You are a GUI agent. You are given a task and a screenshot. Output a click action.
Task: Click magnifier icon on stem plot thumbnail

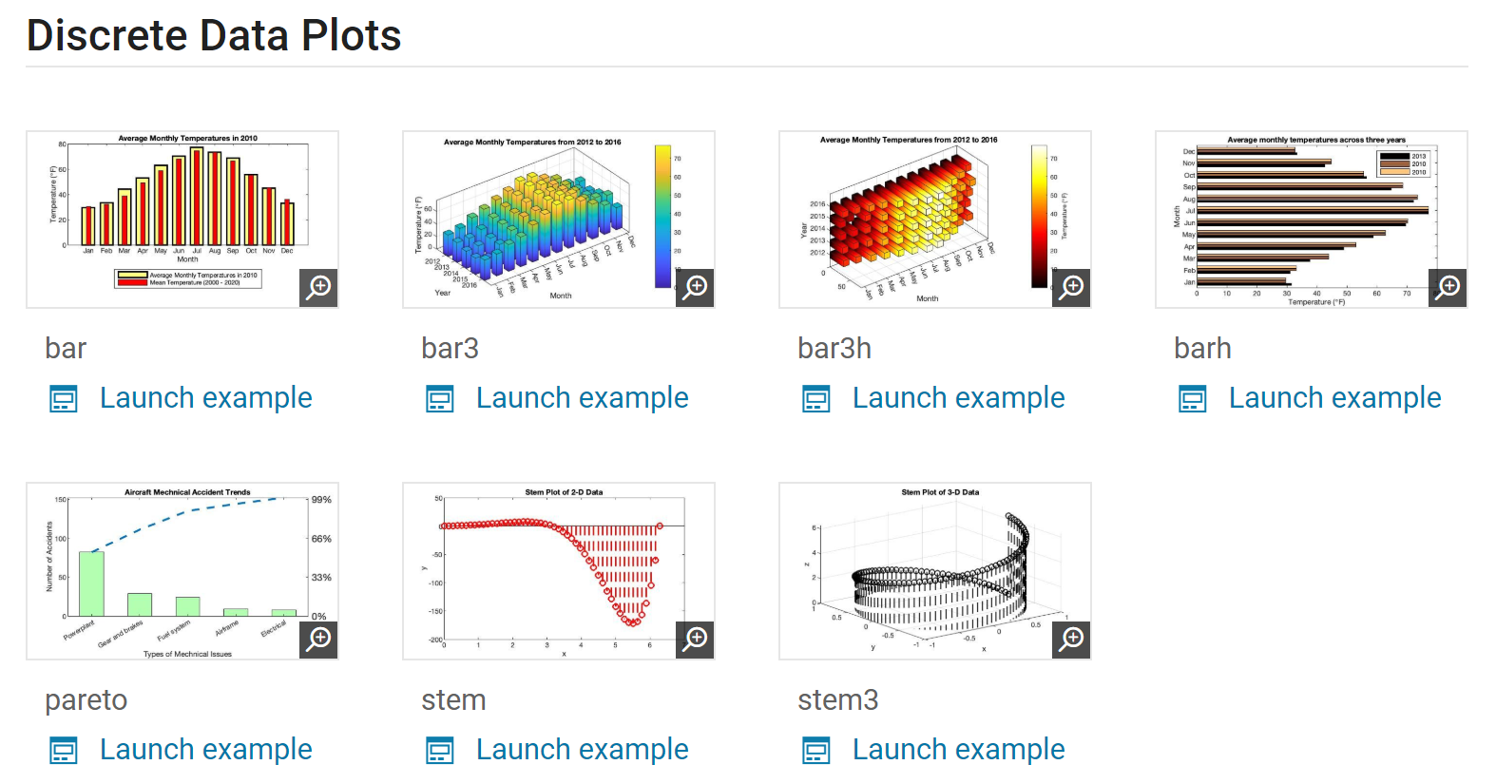coord(696,639)
